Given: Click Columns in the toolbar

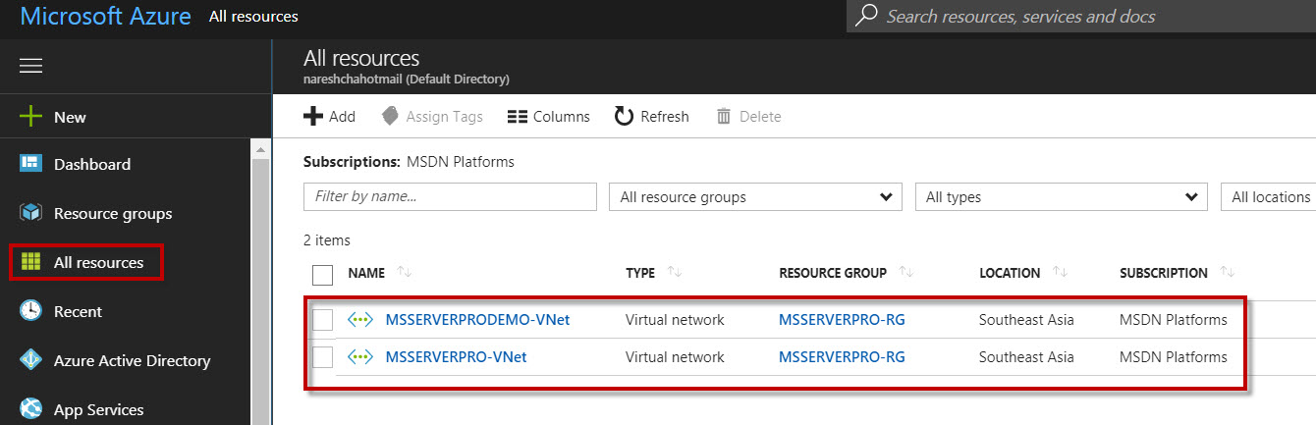Looking at the screenshot, I should [x=548, y=117].
